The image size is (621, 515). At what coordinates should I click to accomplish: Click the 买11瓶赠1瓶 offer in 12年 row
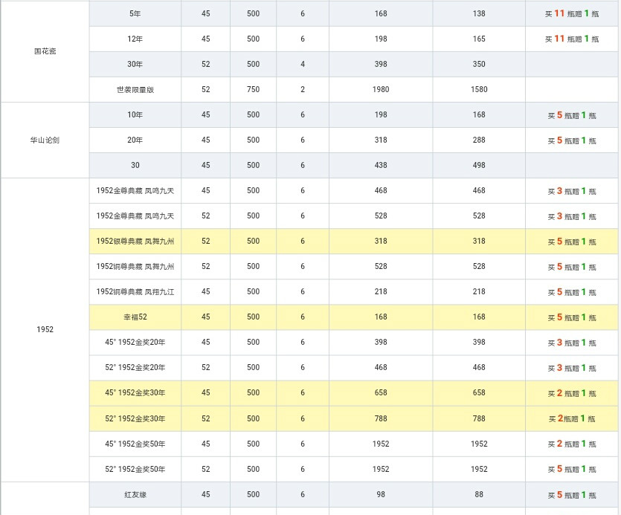[x=571, y=39]
